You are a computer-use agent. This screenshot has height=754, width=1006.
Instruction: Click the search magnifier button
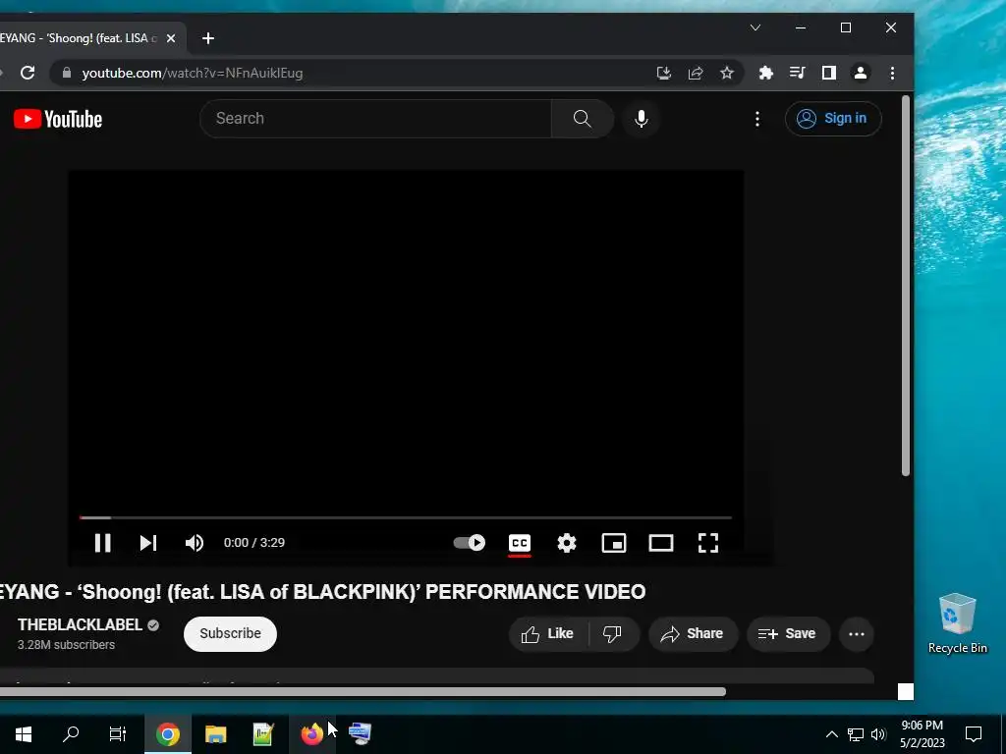click(x=583, y=119)
